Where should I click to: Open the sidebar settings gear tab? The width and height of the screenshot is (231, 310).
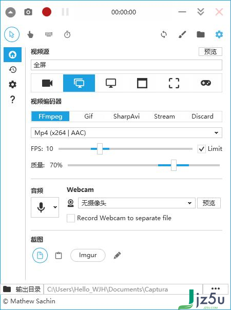tap(13, 84)
